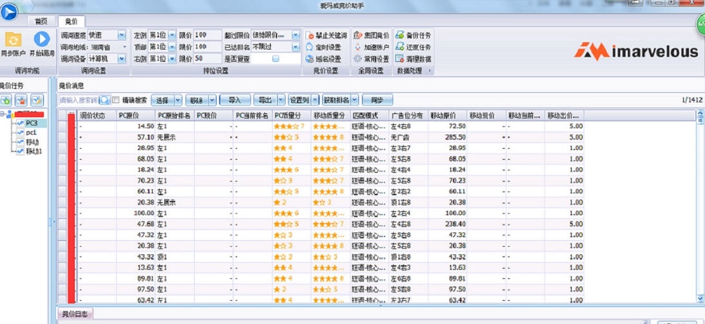Image resolution: width=705 pixels, height=324 pixels.
Task: Click the 选择 select button
Action: tap(163, 100)
